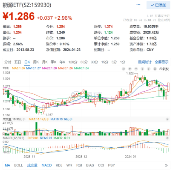Select the 年K yearly candlestick tab
Image resolution: width=176 pixels, height=170 pixels.
click(62, 62)
